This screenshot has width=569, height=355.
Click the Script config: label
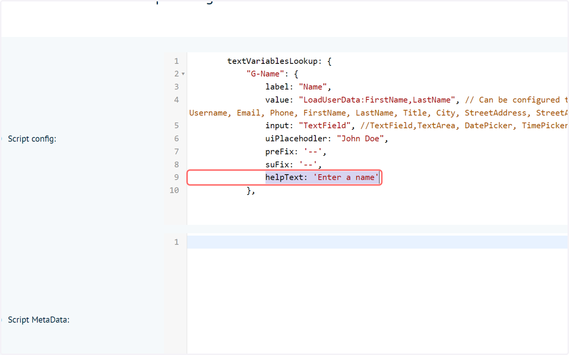tap(32, 139)
